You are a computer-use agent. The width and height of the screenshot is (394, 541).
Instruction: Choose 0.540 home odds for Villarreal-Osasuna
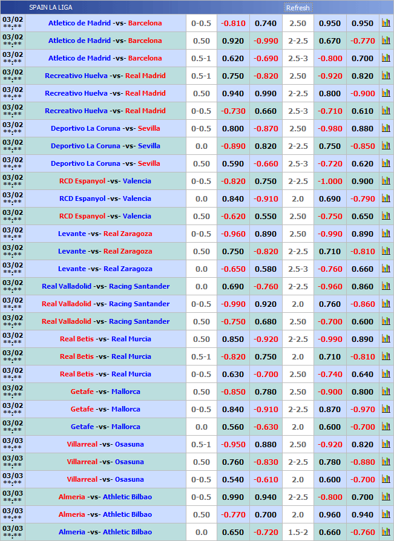pyautogui.click(x=233, y=480)
